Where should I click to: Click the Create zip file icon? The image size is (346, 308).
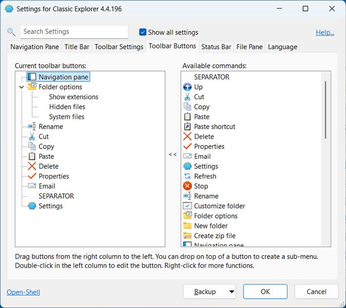(x=187, y=236)
